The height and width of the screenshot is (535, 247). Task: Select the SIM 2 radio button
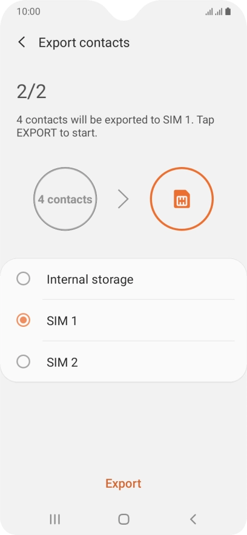coord(23,362)
